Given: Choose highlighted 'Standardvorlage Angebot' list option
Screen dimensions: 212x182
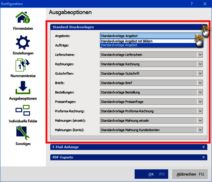Looking at the screenshot, I should pos(151,45).
